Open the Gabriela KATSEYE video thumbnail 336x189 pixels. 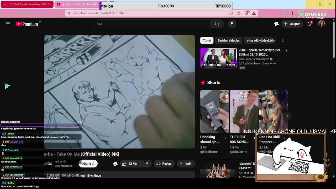pyautogui.click(x=219, y=170)
